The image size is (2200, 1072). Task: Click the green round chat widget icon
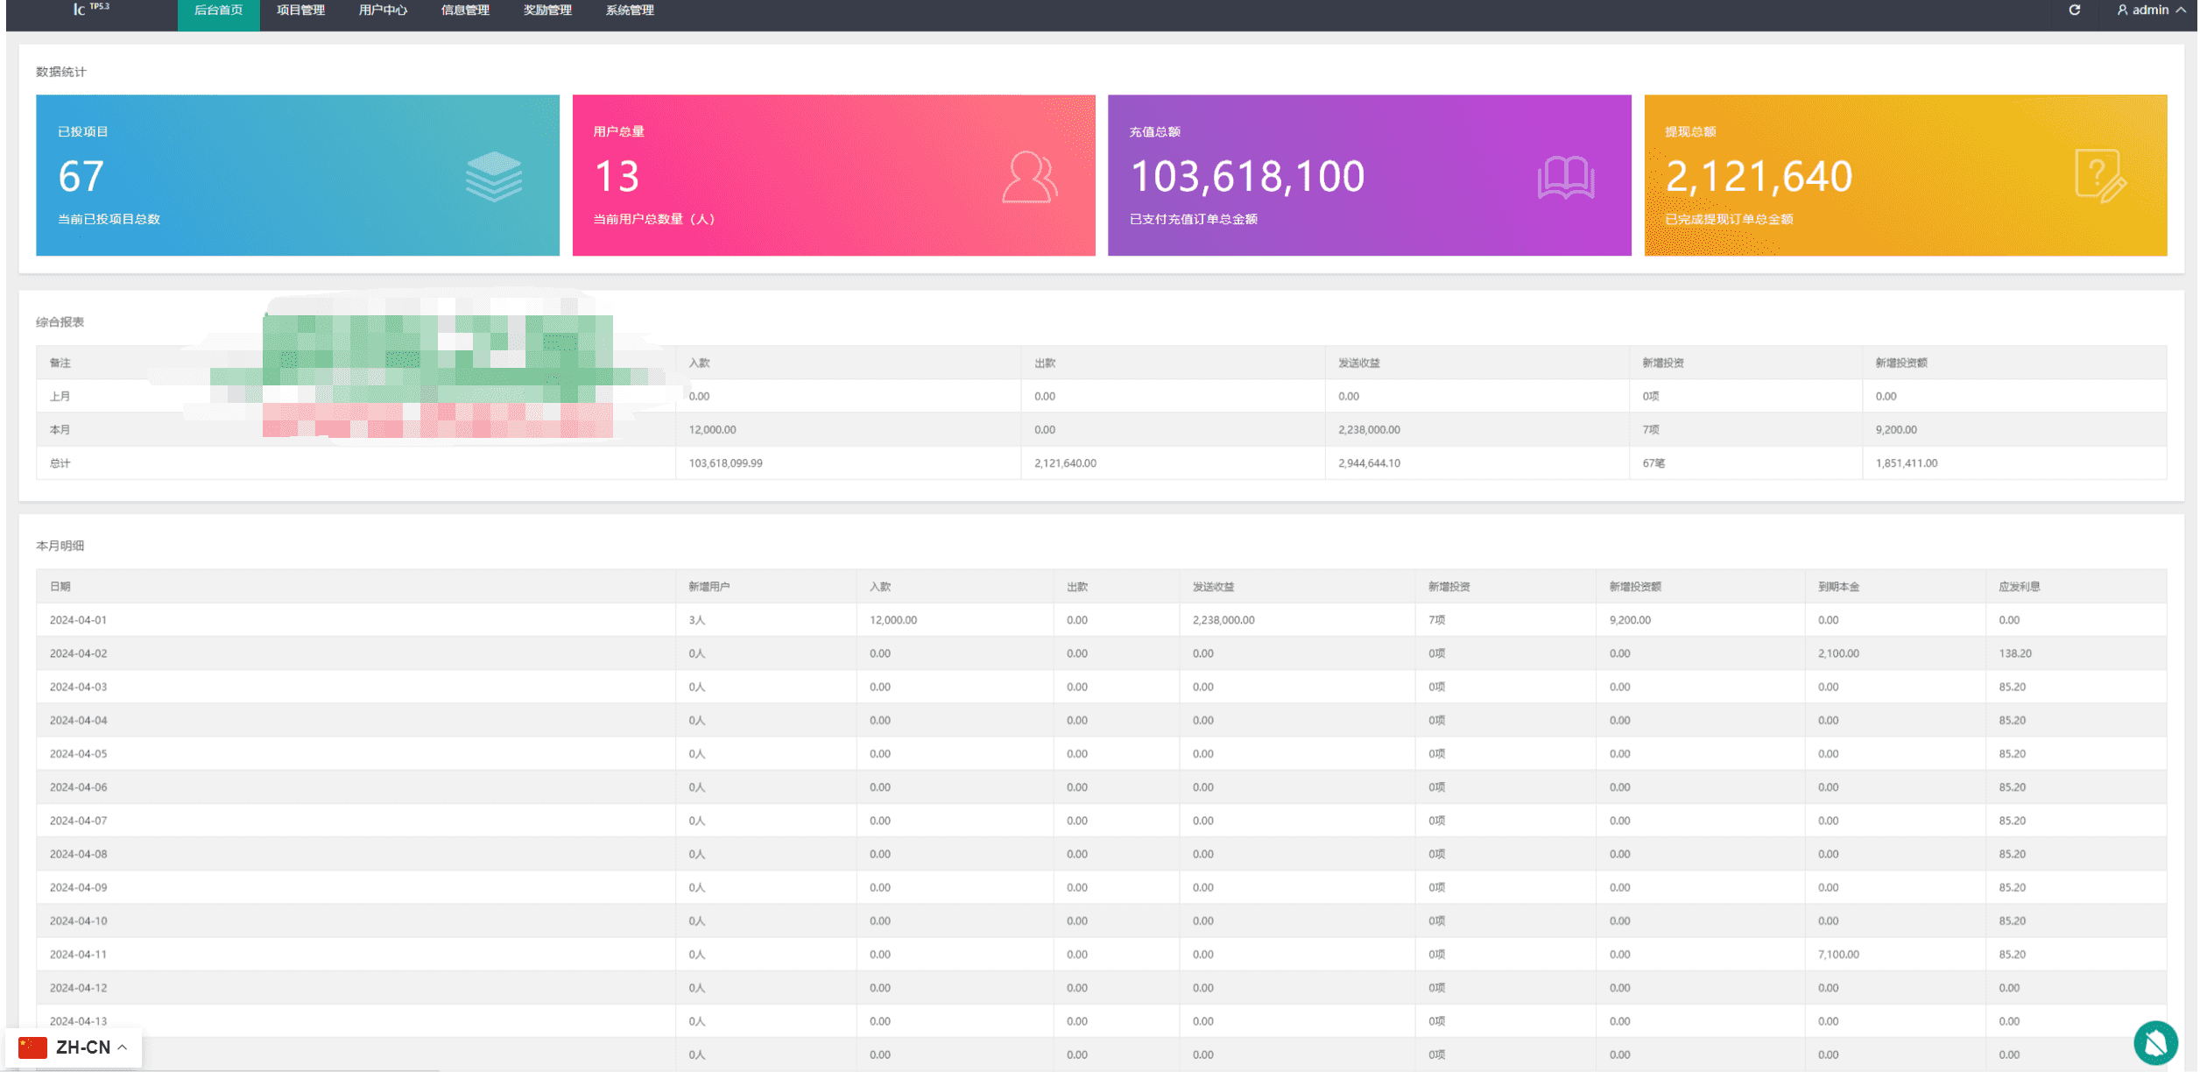2155,1042
